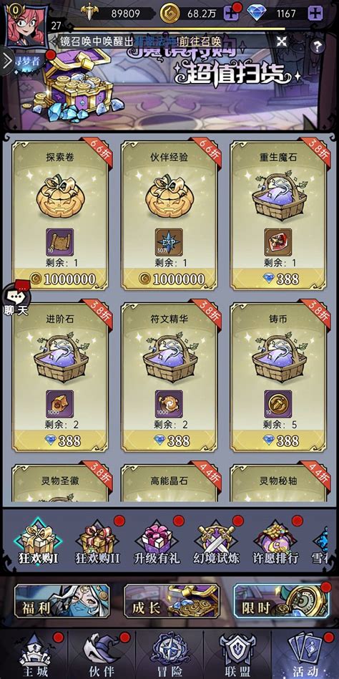
Task: Tap the plus icon beside diamonds
Action: [x=315, y=14]
